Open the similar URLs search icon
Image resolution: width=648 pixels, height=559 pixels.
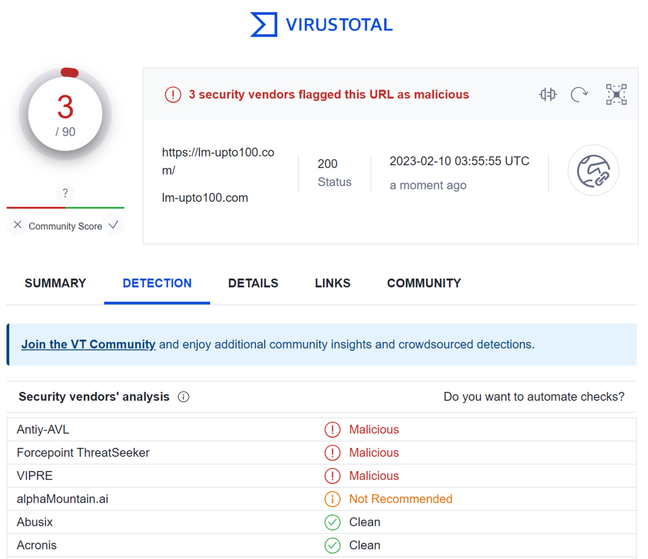click(x=548, y=95)
